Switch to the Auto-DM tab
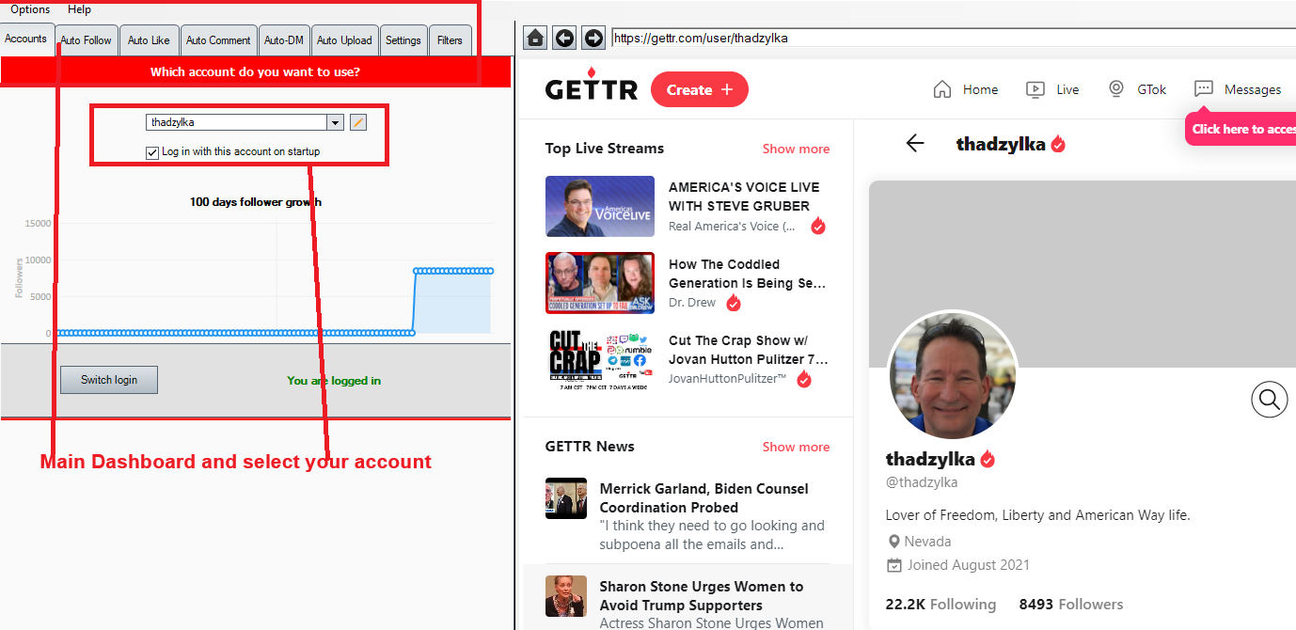The width and height of the screenshot is (1296, 630). [284, 40]
